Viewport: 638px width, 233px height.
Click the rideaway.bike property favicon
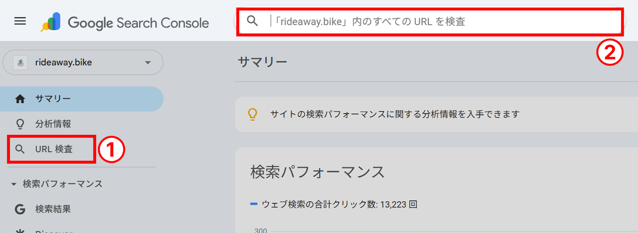tap(20, 63)
